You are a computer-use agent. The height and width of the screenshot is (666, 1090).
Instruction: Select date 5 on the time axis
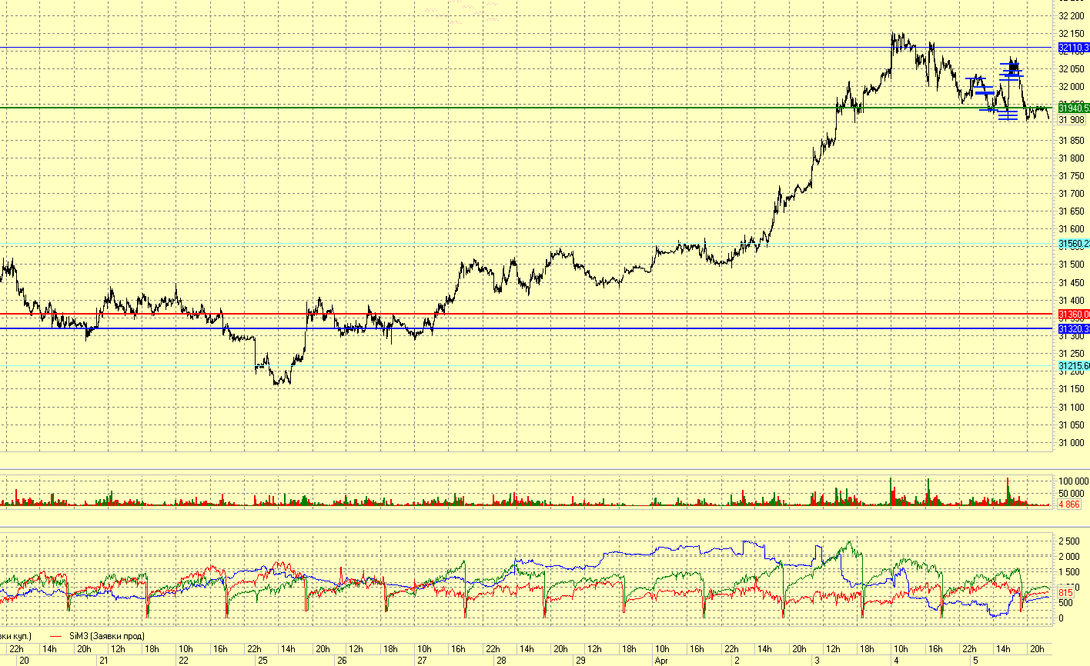(x=976, y=660)
